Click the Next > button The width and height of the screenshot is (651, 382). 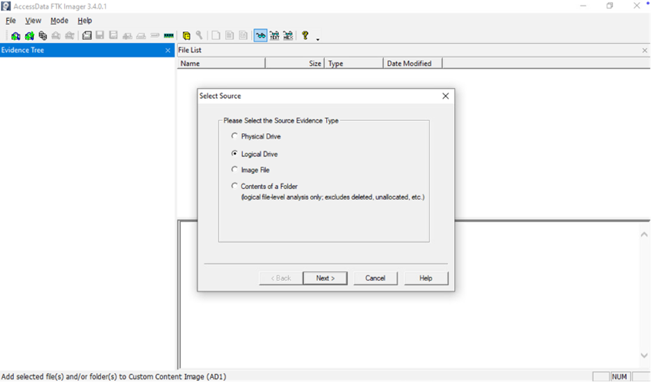click(x=325, y=278)
